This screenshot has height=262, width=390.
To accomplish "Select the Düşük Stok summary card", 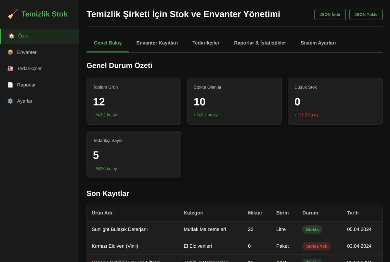I will pos(335,101).
